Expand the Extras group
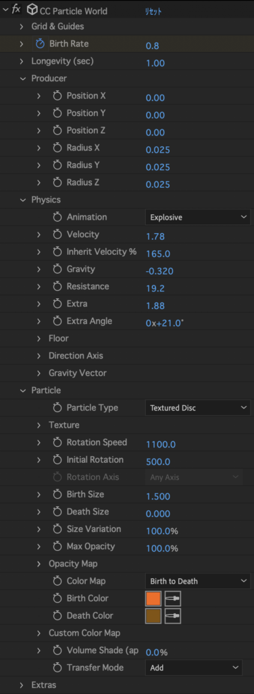254x694 pixels. pyautogui.click(x=22, y=685)
